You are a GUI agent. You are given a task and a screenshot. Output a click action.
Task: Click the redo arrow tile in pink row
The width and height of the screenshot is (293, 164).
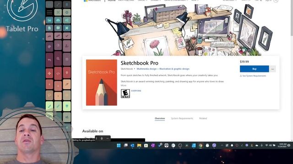pyautogui.click(x=49, y=36)
